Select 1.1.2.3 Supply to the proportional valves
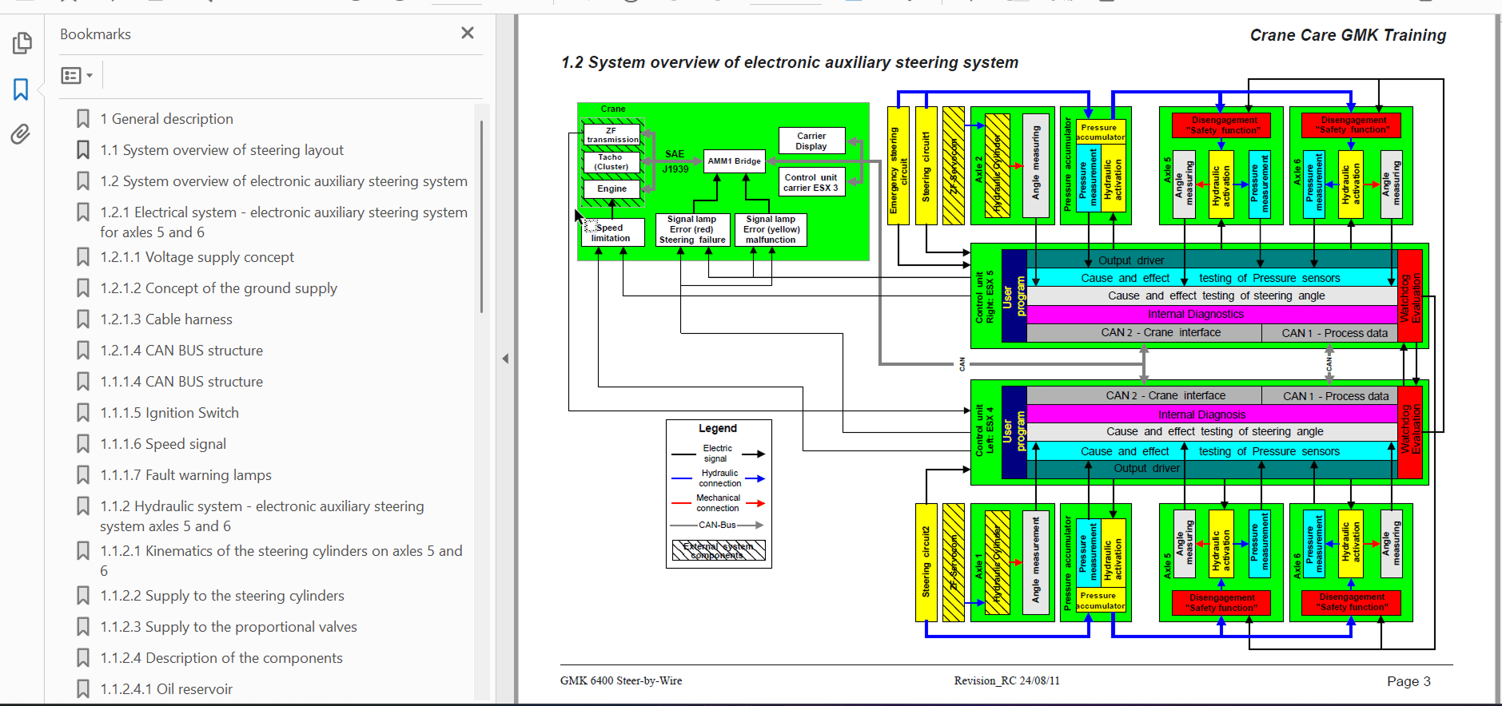 [229, 627]
